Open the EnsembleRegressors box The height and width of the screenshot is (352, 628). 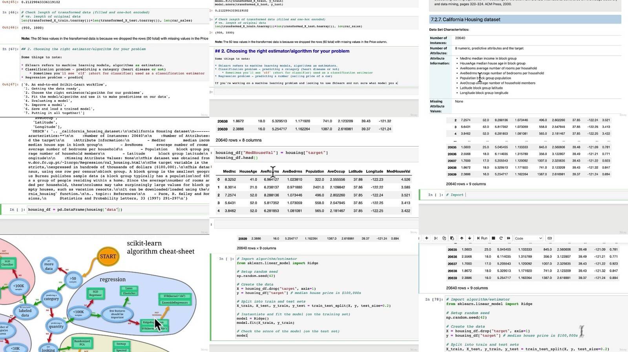[175, 302]
